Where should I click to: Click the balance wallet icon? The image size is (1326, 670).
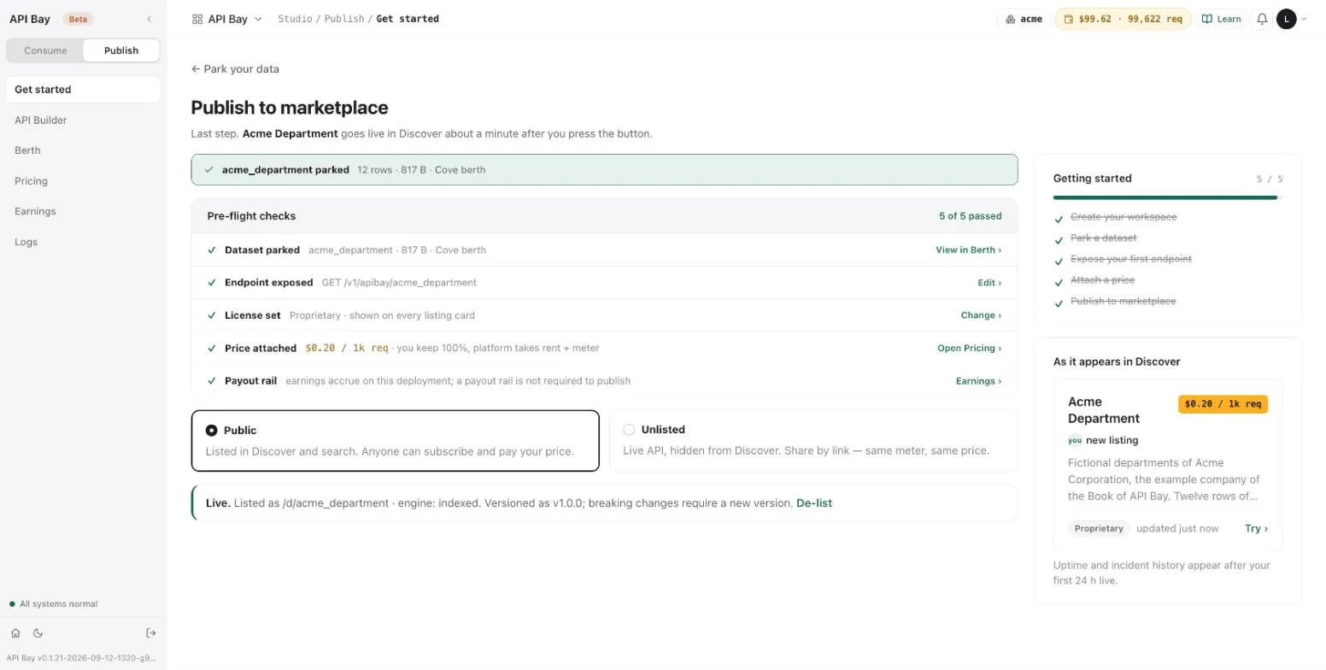click(x=1068, y=19)
